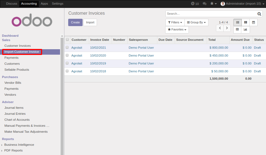The image size is (266, 155).
Task: Switch to calendar view
Action: (x=254, y=22)
